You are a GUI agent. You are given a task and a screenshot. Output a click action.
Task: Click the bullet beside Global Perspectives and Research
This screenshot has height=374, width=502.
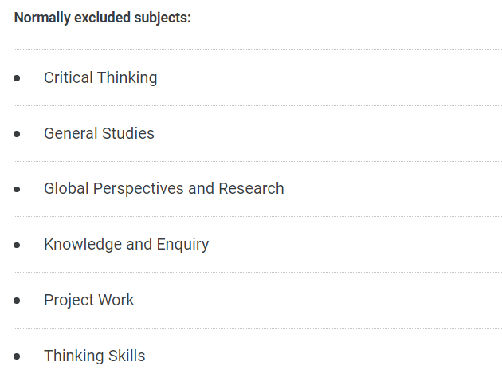tap(17, 190)
